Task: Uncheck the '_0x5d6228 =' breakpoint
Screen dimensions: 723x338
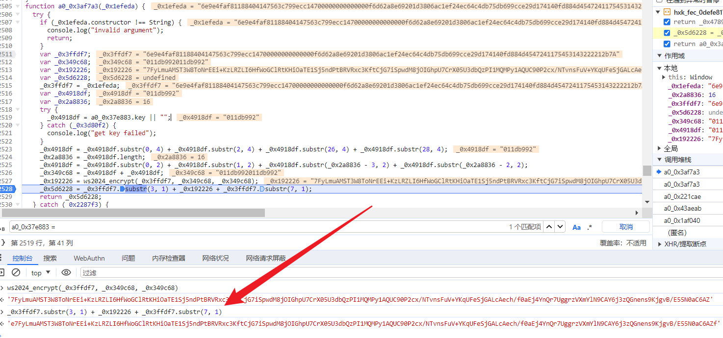Action: [x=667, y=33]
